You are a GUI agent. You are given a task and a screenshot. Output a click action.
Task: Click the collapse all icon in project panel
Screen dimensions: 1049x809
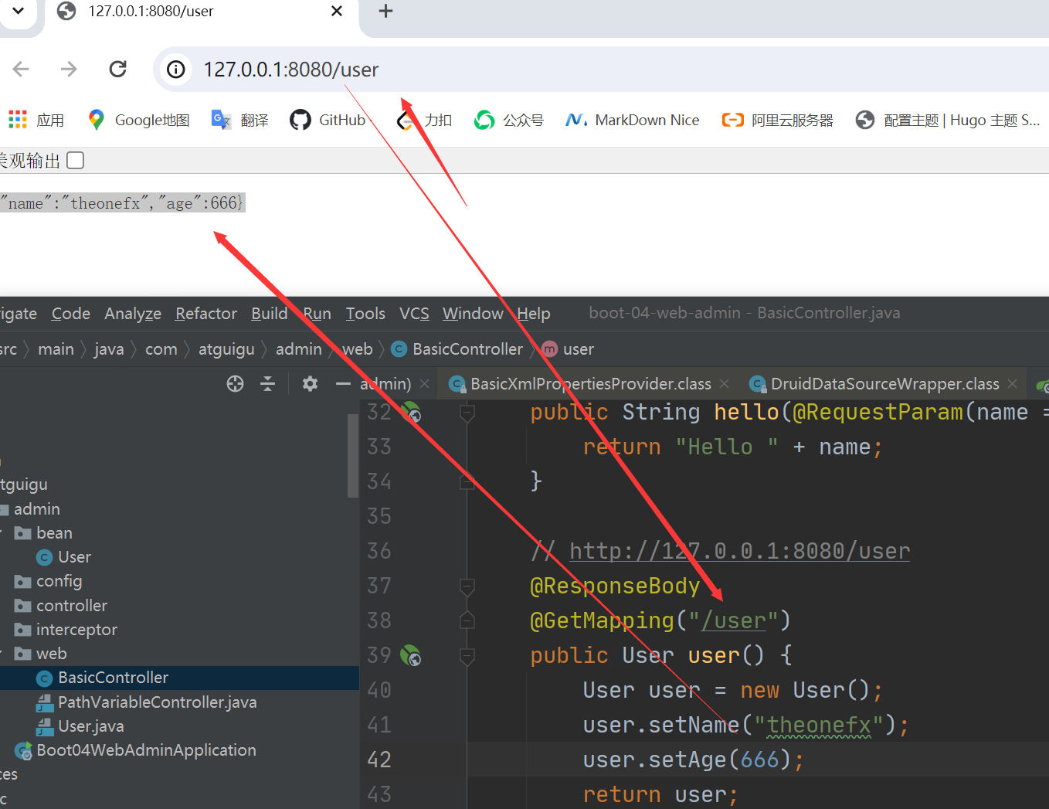[268, 383]
